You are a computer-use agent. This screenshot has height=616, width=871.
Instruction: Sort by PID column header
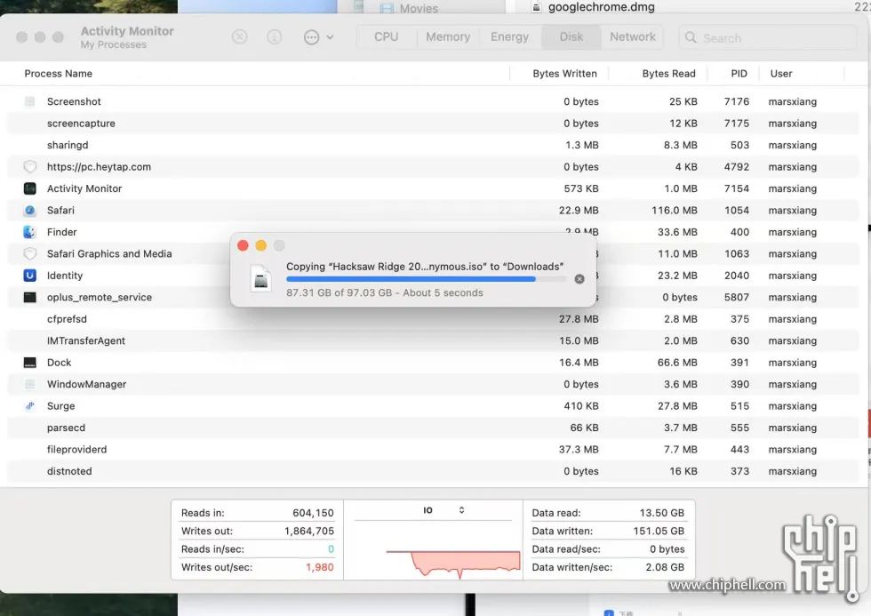pos(739,73)
